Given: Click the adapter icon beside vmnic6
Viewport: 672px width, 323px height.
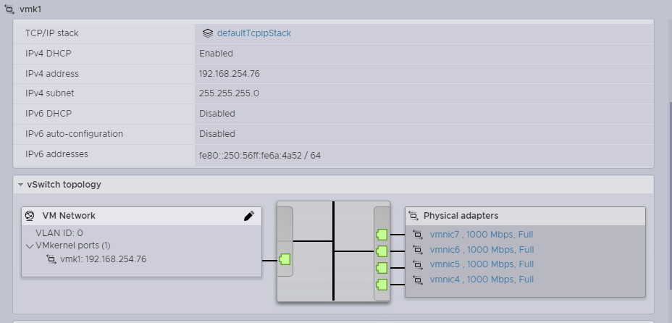Looking at the screenshot, I should (418, 249).
